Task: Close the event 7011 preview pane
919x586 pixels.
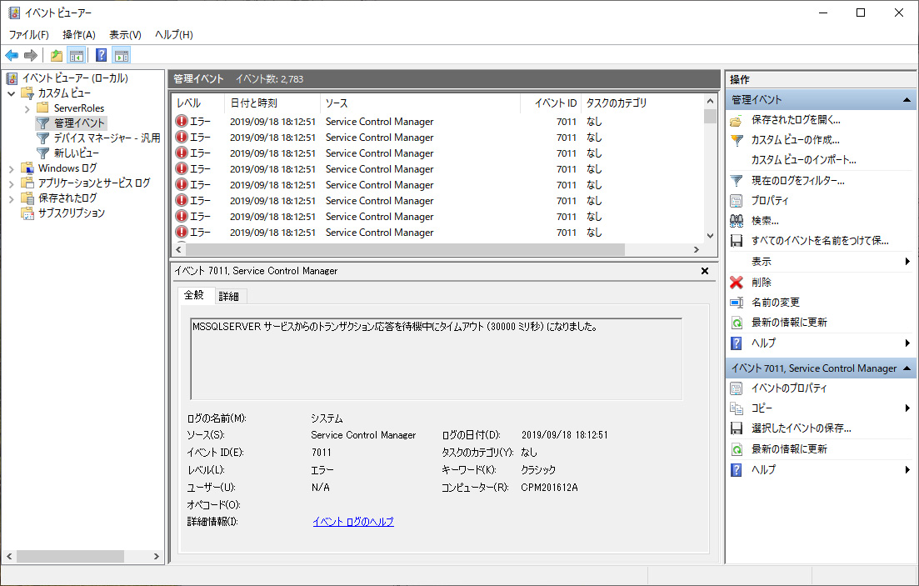Action: 705,271
